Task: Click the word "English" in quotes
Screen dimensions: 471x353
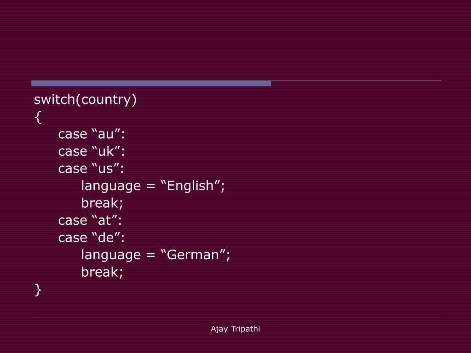Action: pyautogui.click(x=191, y=186)
